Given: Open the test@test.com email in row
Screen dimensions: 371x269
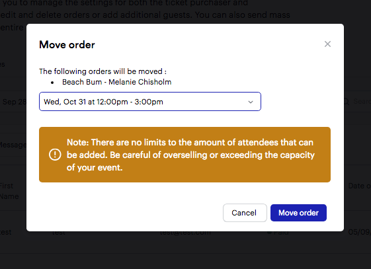Looking at the screenshot, I should pos(185,233).
